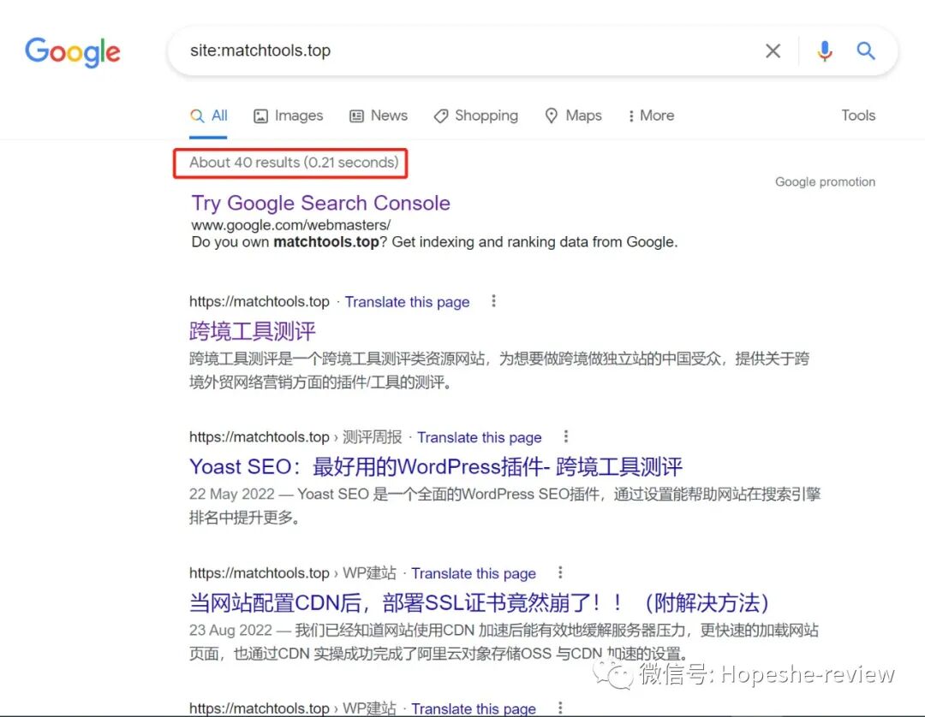Clear the search query with the X icon

click(772, 50)
